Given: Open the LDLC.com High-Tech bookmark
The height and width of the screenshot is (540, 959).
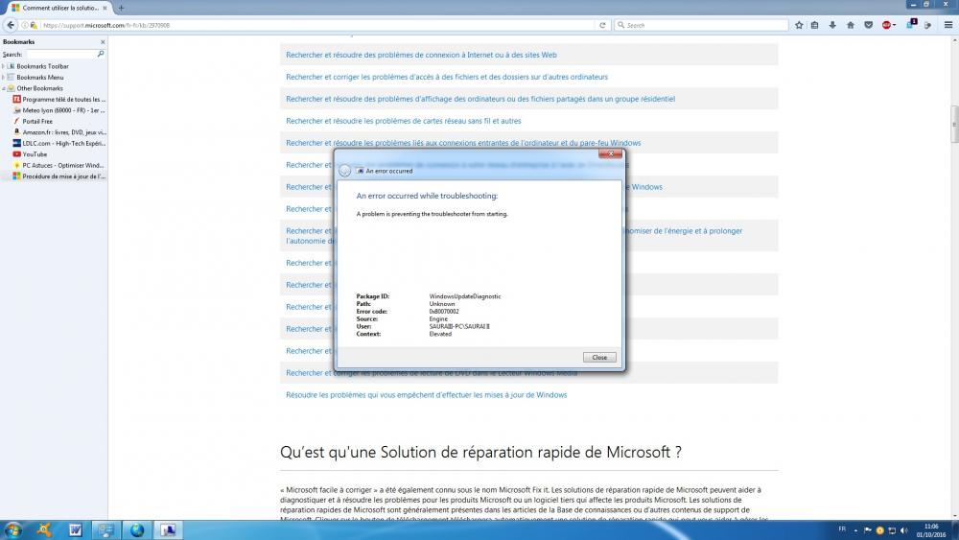Looking at the screenshot, I should pos(58,143).
